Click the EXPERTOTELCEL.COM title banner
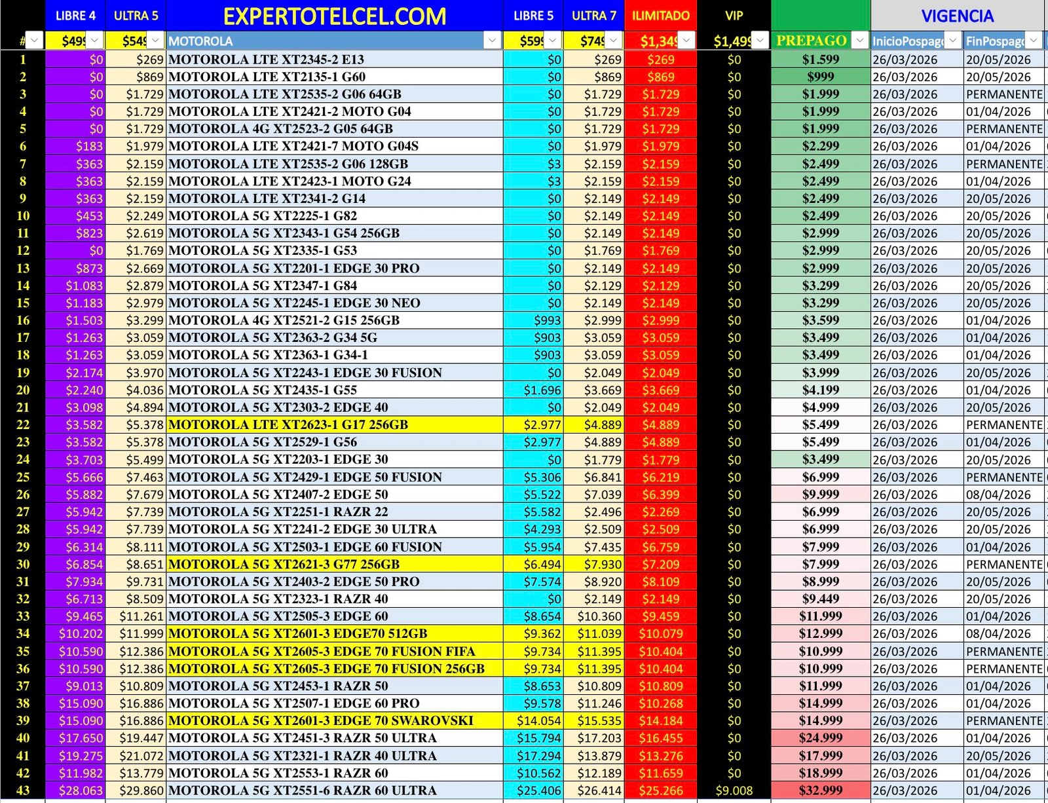The image size is (1048, 803). 335,16
